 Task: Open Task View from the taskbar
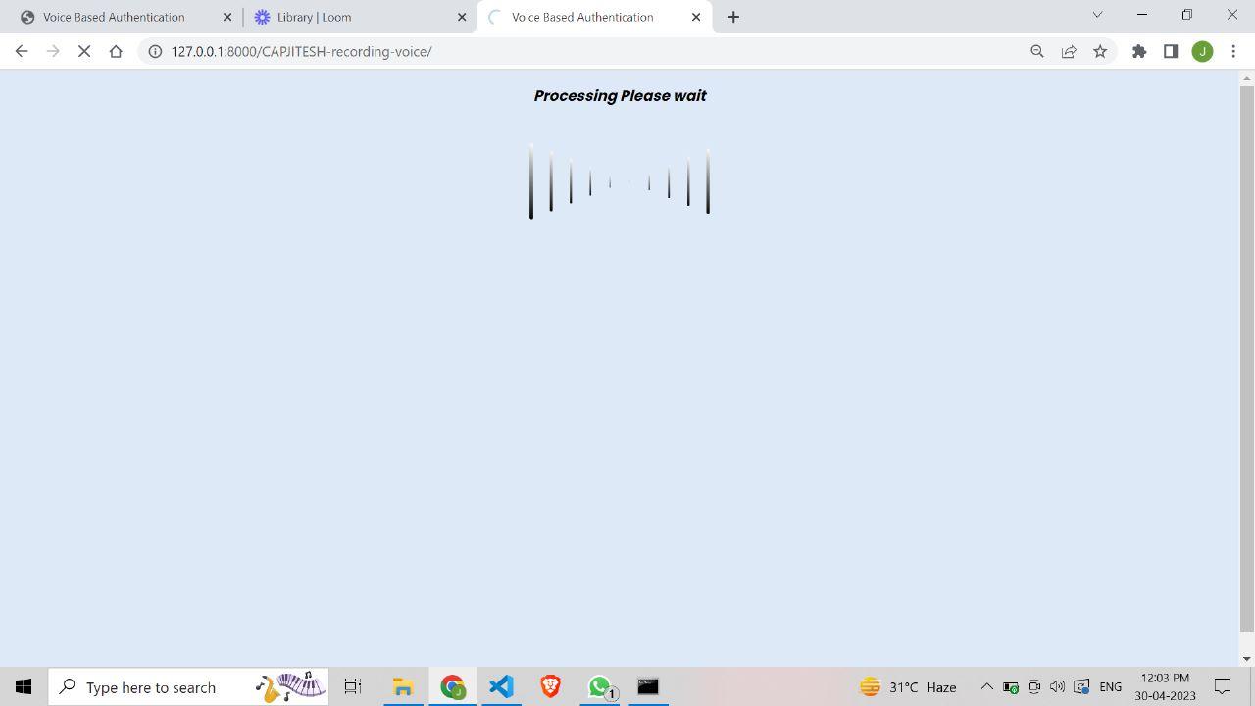353,686
